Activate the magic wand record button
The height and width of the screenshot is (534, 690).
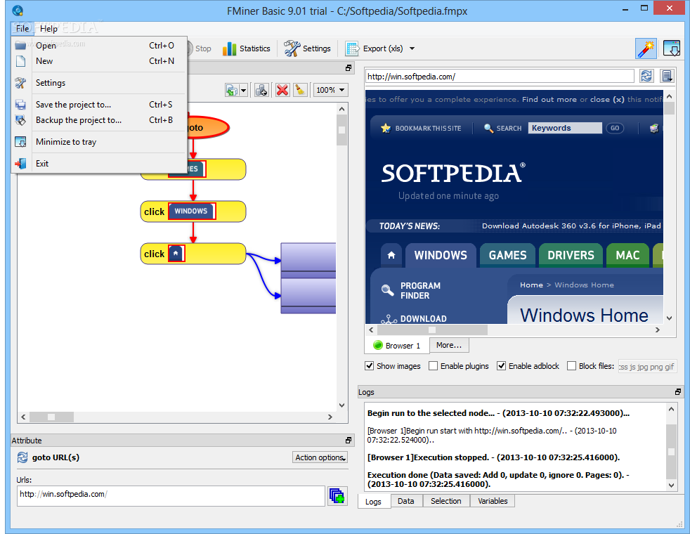click(x=646, y=48)
